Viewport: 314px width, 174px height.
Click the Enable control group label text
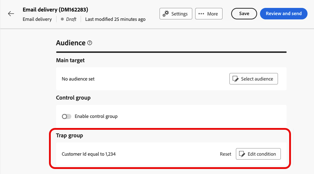[96, 116]
